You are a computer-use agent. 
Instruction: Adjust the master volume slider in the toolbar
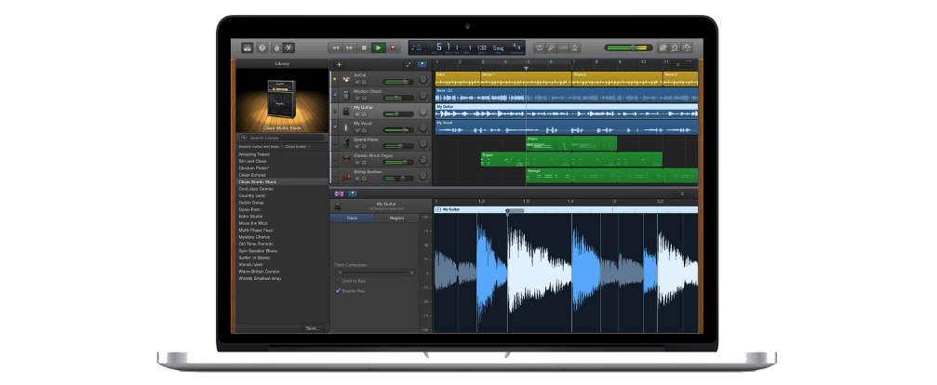tap(629, 47)
